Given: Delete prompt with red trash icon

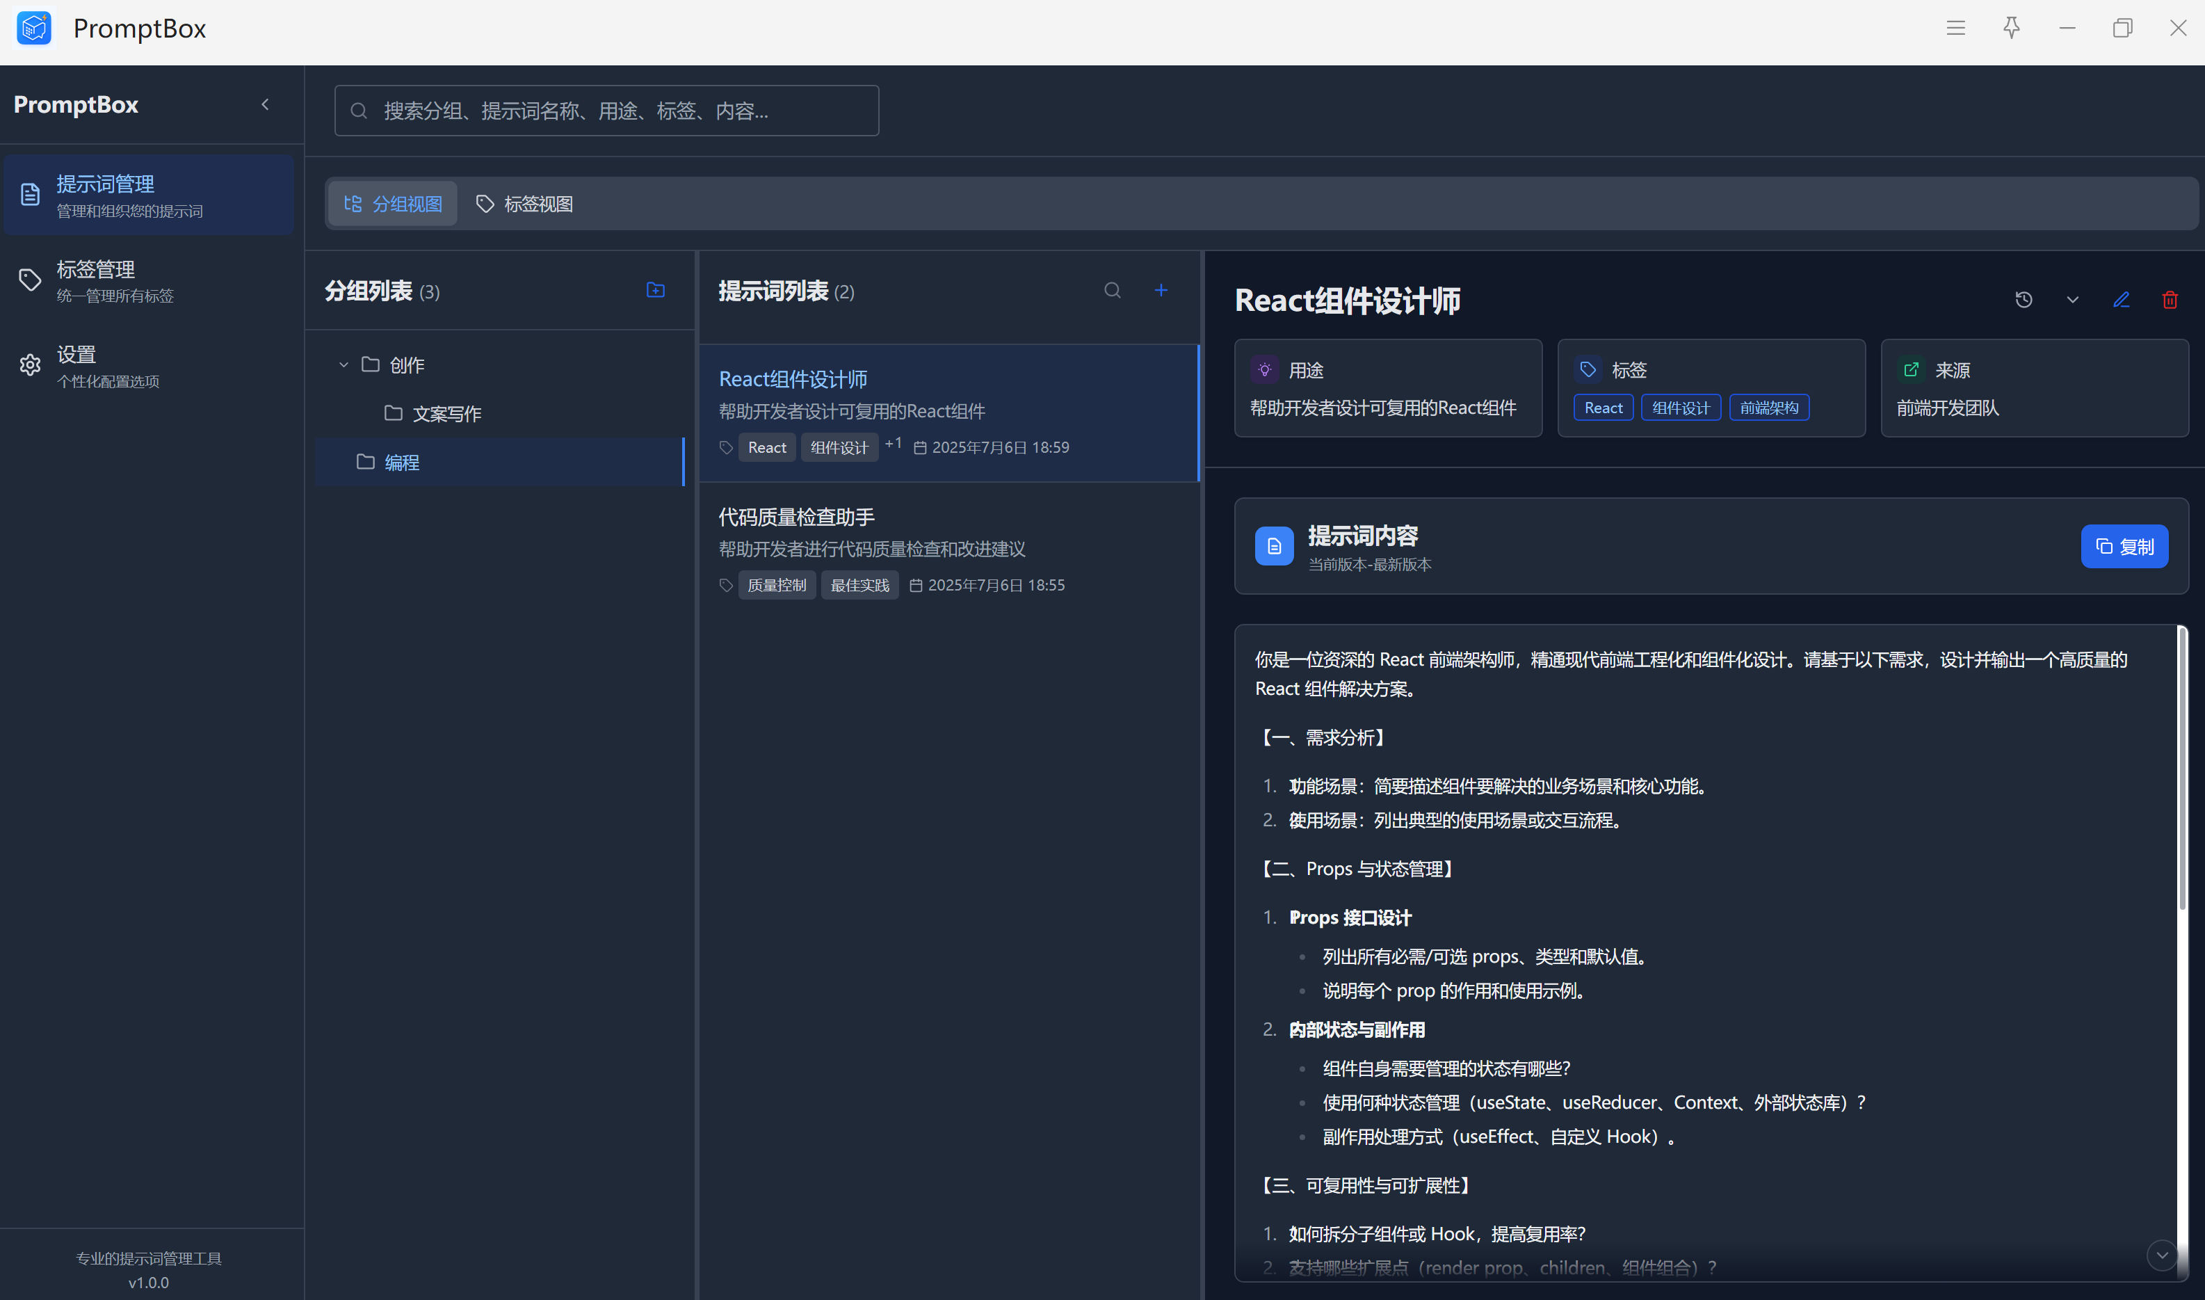Looking at the screenshot, I should click(x=2169, y=300).
